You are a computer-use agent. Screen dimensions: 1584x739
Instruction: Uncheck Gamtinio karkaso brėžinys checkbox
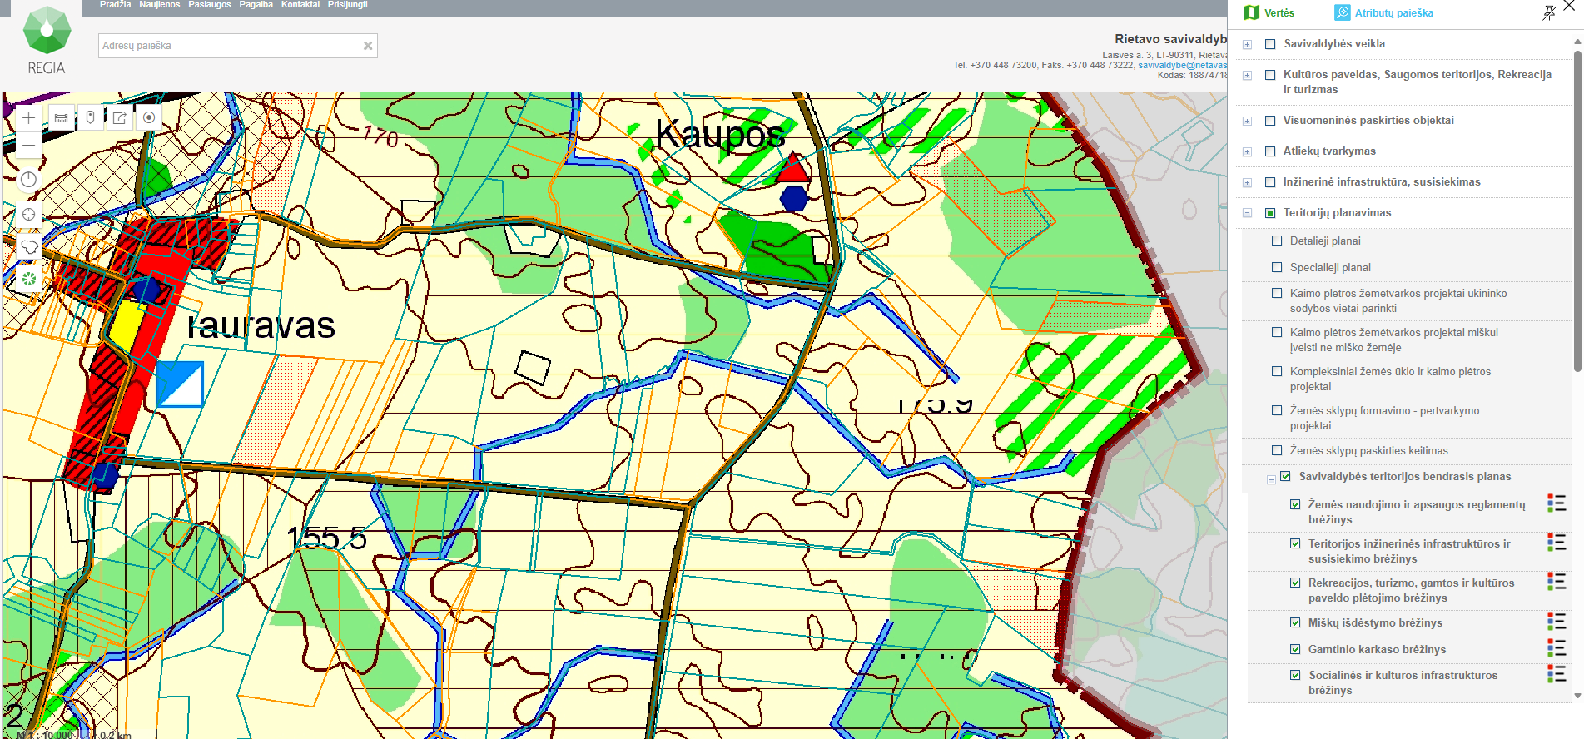pyautogui.click(x=1295, y=649)
